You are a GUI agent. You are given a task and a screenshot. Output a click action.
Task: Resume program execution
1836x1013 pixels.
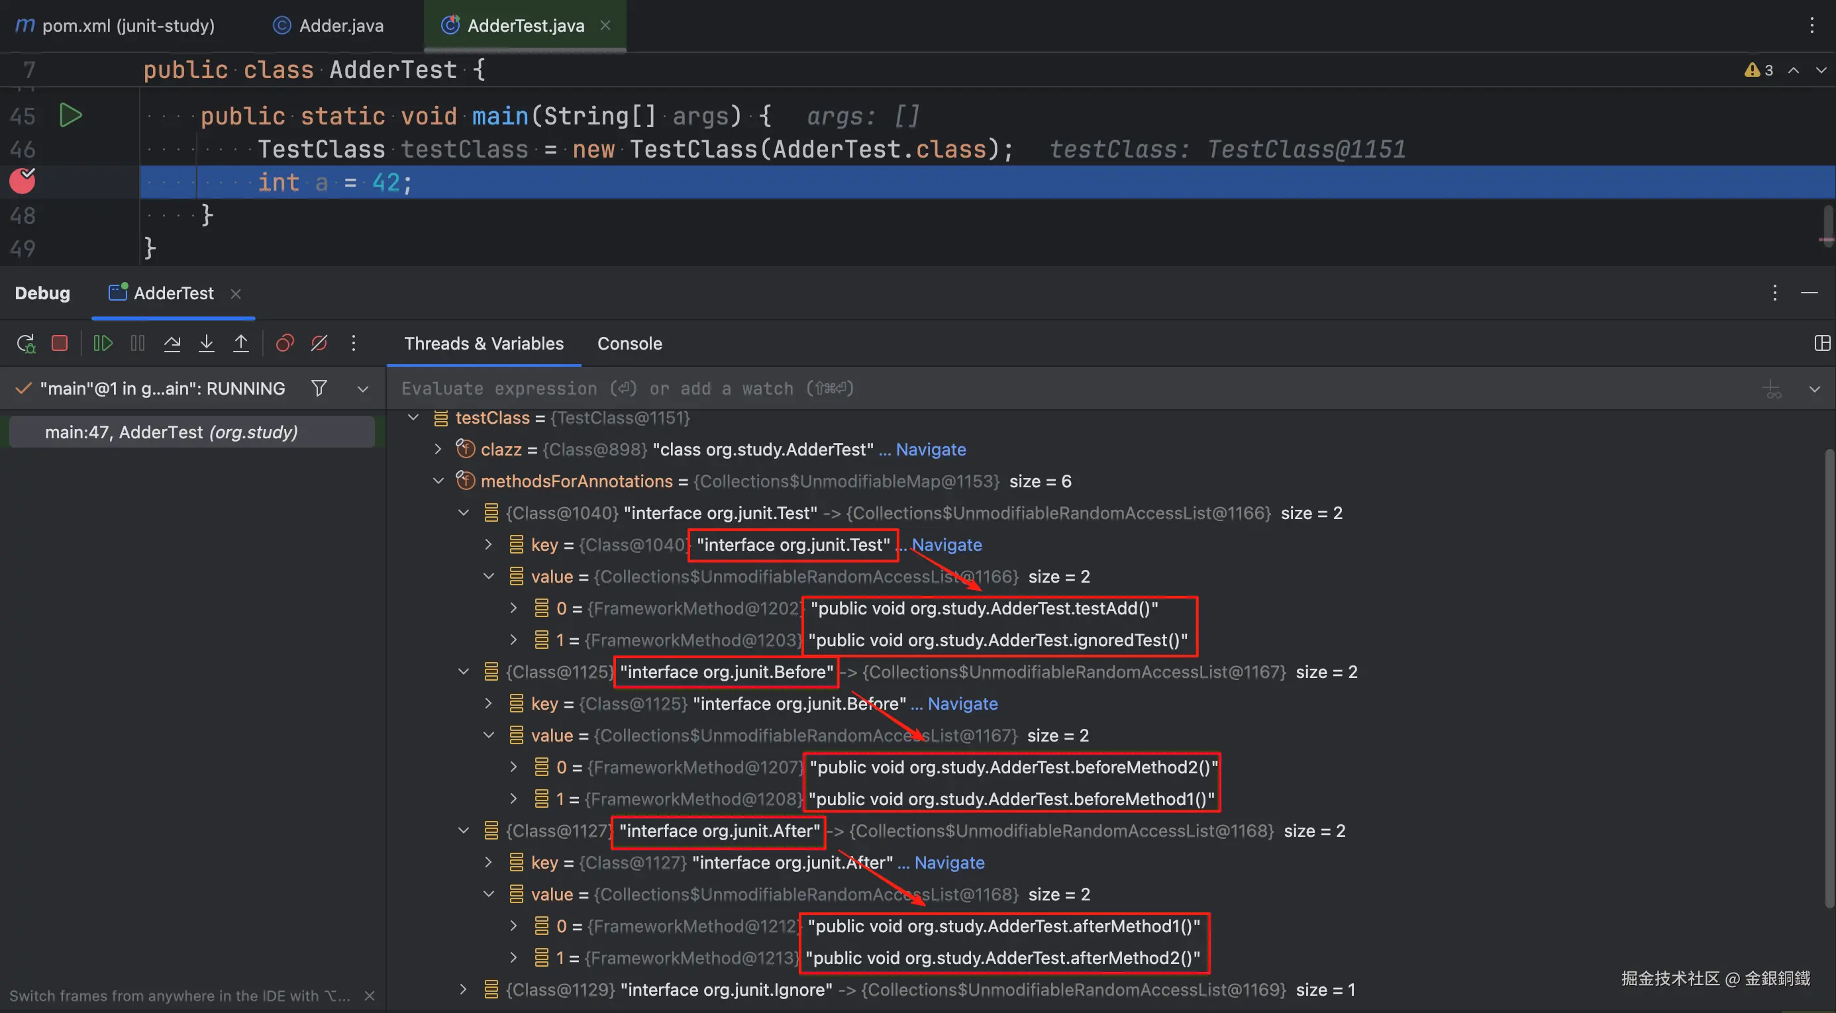click(103, 344)
